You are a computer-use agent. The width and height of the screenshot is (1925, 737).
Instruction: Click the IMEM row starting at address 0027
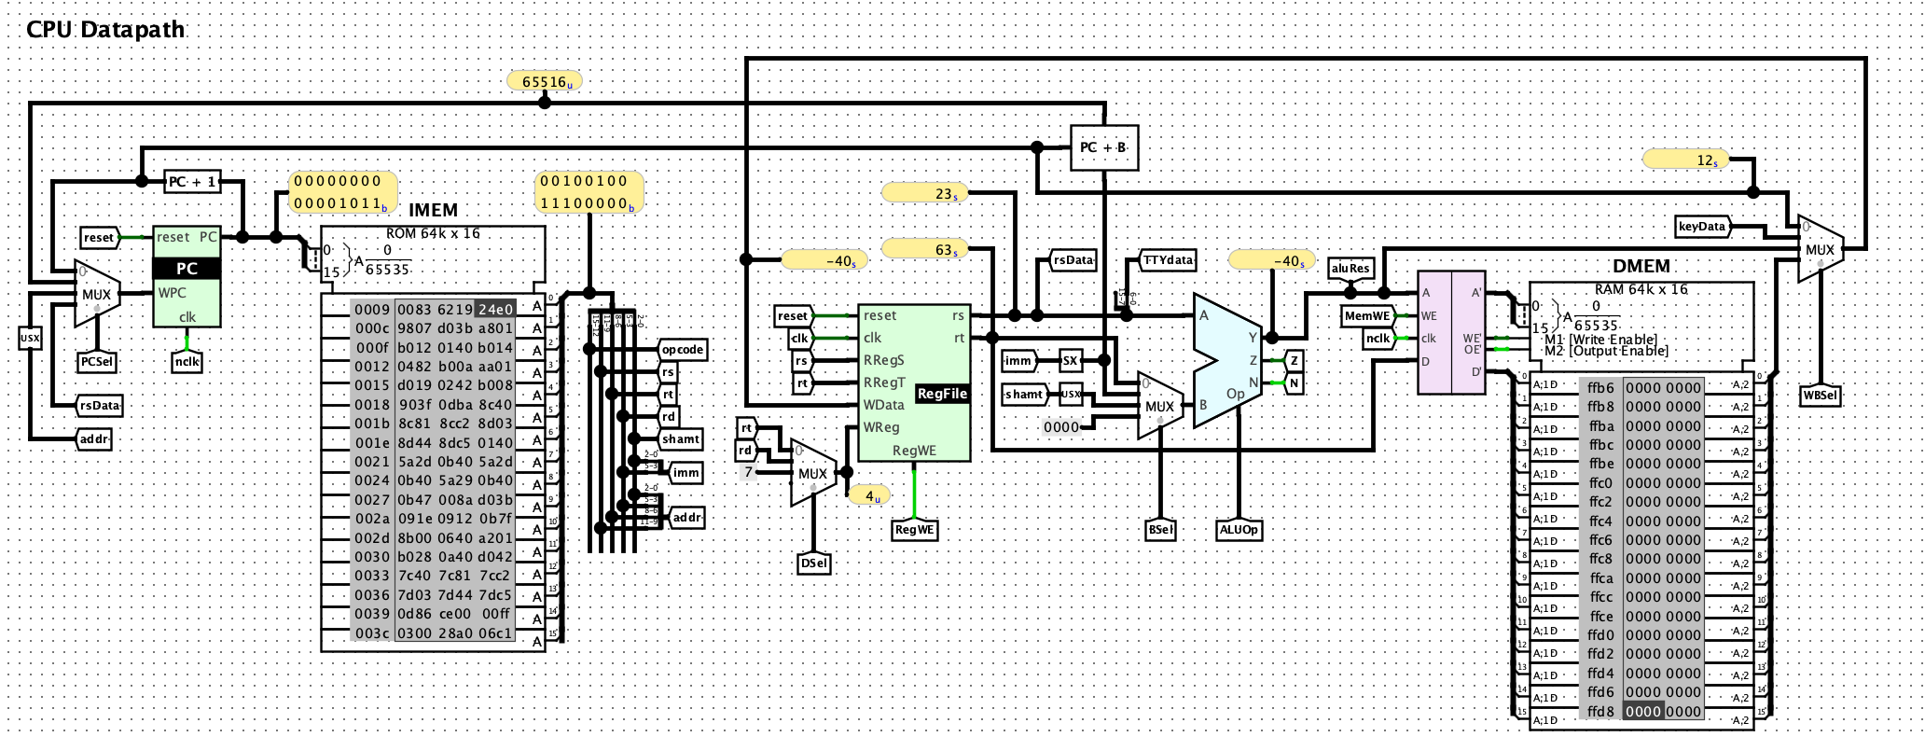coord(434,499)
